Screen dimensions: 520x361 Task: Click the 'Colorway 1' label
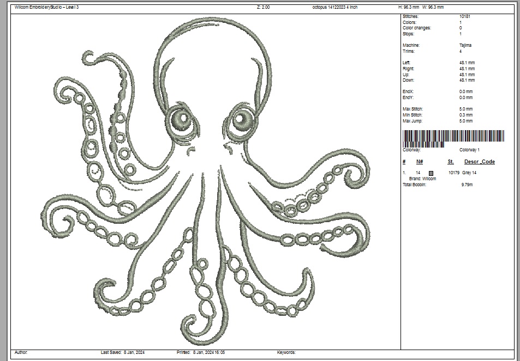point(469,150)
